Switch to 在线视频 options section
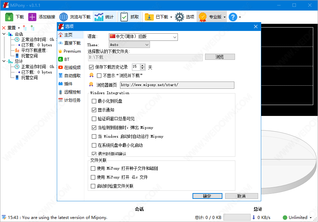Viewport: 318px width, 222px height. click(x=70, y=68)
